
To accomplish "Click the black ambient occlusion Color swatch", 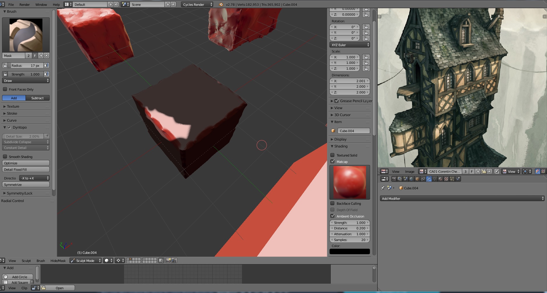I will (x=349, y=251).
